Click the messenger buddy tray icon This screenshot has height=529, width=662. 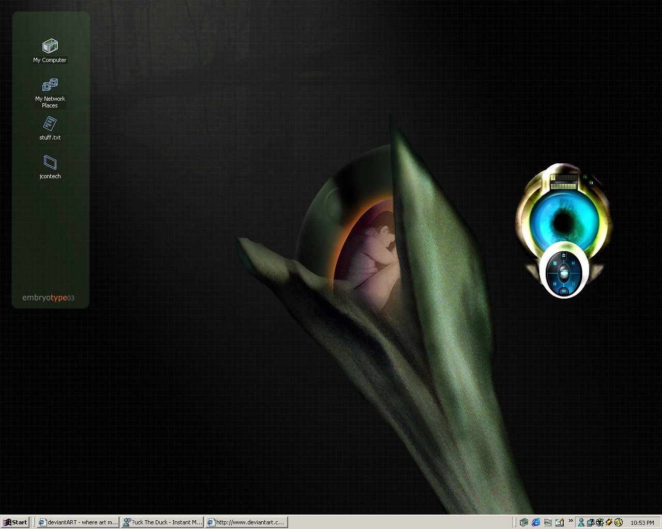click(x=581, y=522)
